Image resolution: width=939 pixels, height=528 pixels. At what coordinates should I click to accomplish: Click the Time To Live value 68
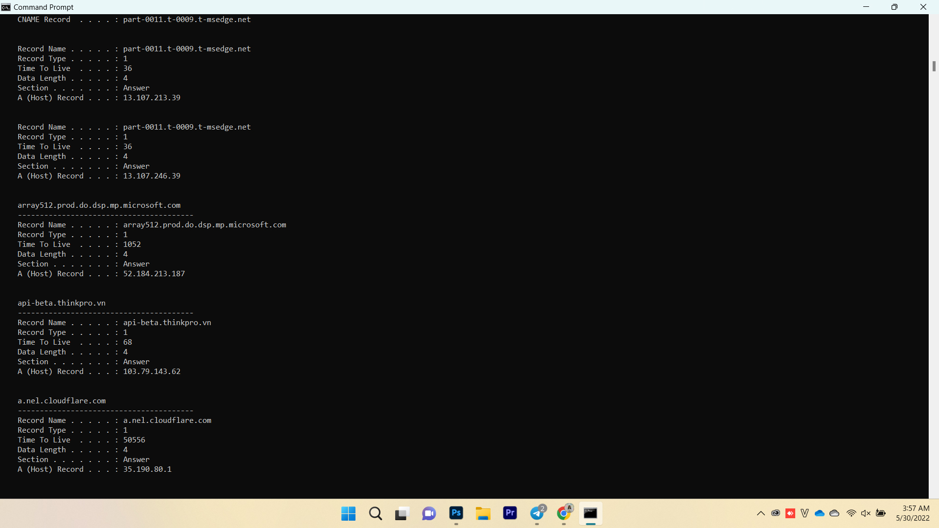pos(128,342)
